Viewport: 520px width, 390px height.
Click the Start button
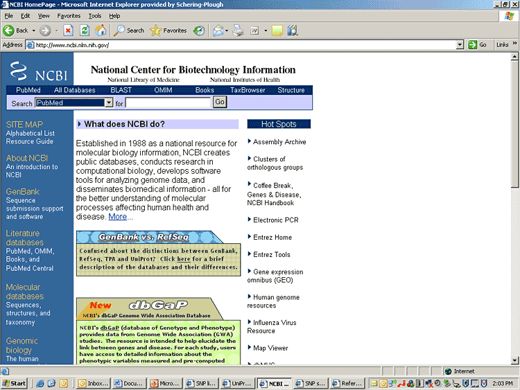(14, 383)
